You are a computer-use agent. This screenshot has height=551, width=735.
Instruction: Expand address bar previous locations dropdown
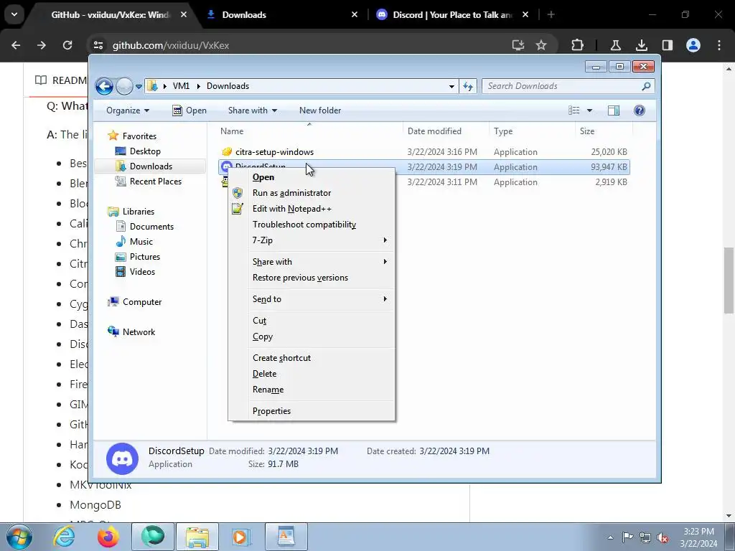451,86
